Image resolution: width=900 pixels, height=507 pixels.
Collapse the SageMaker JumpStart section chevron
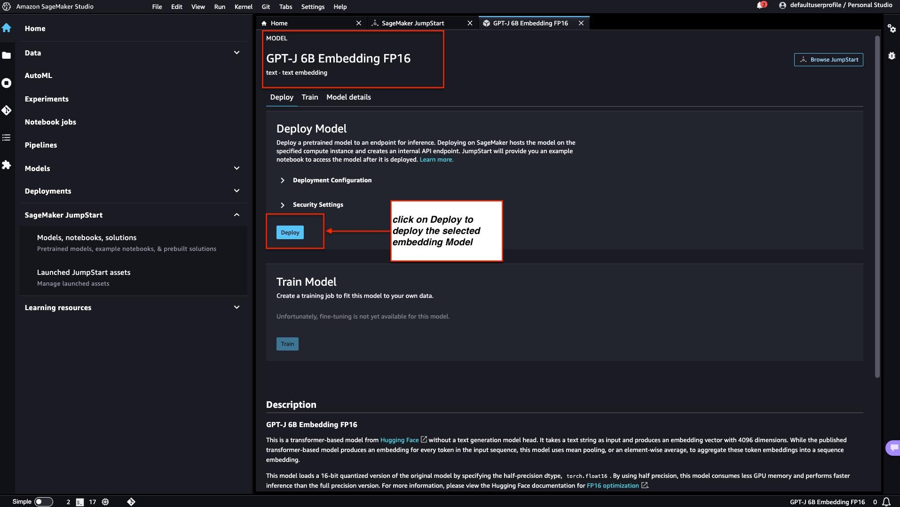click(237, 215)
